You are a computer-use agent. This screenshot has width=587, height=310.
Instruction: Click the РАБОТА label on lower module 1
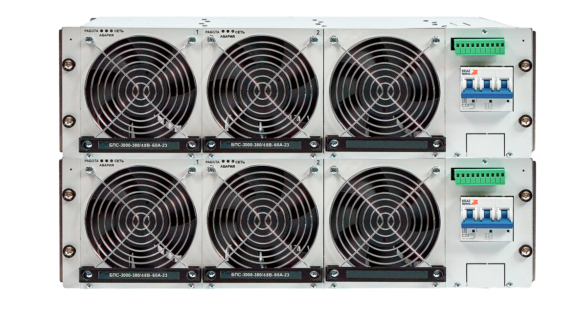91,161
